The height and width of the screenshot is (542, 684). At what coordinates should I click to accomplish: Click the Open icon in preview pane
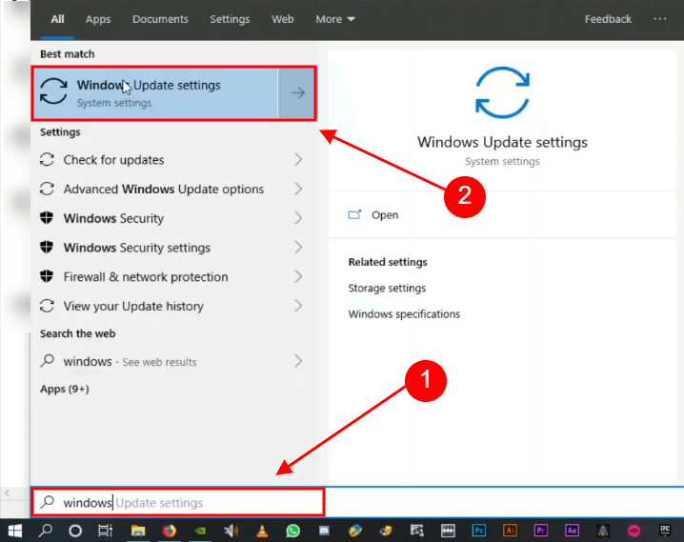[354, 214]
